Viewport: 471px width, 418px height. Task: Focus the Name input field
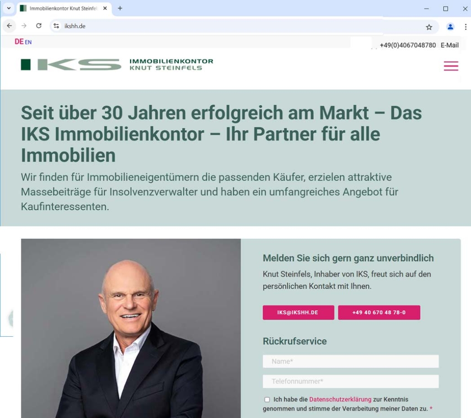(351, 361)
